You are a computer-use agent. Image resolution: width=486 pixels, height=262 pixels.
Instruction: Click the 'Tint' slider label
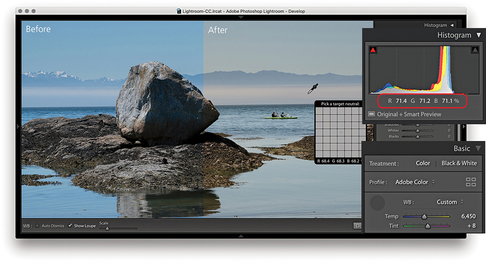(x=394, y=226)
